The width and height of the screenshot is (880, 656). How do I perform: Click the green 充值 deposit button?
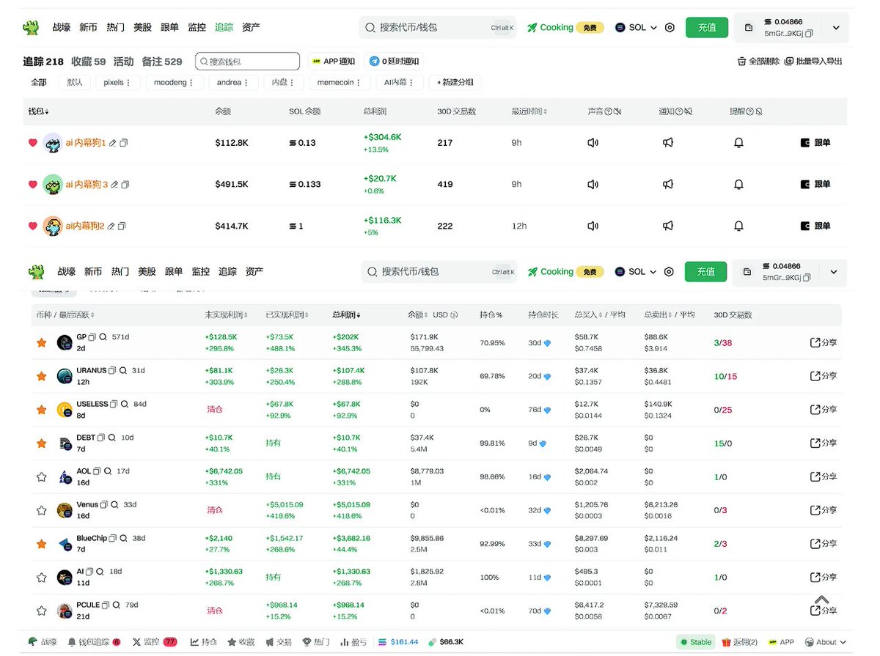point(706,26)
